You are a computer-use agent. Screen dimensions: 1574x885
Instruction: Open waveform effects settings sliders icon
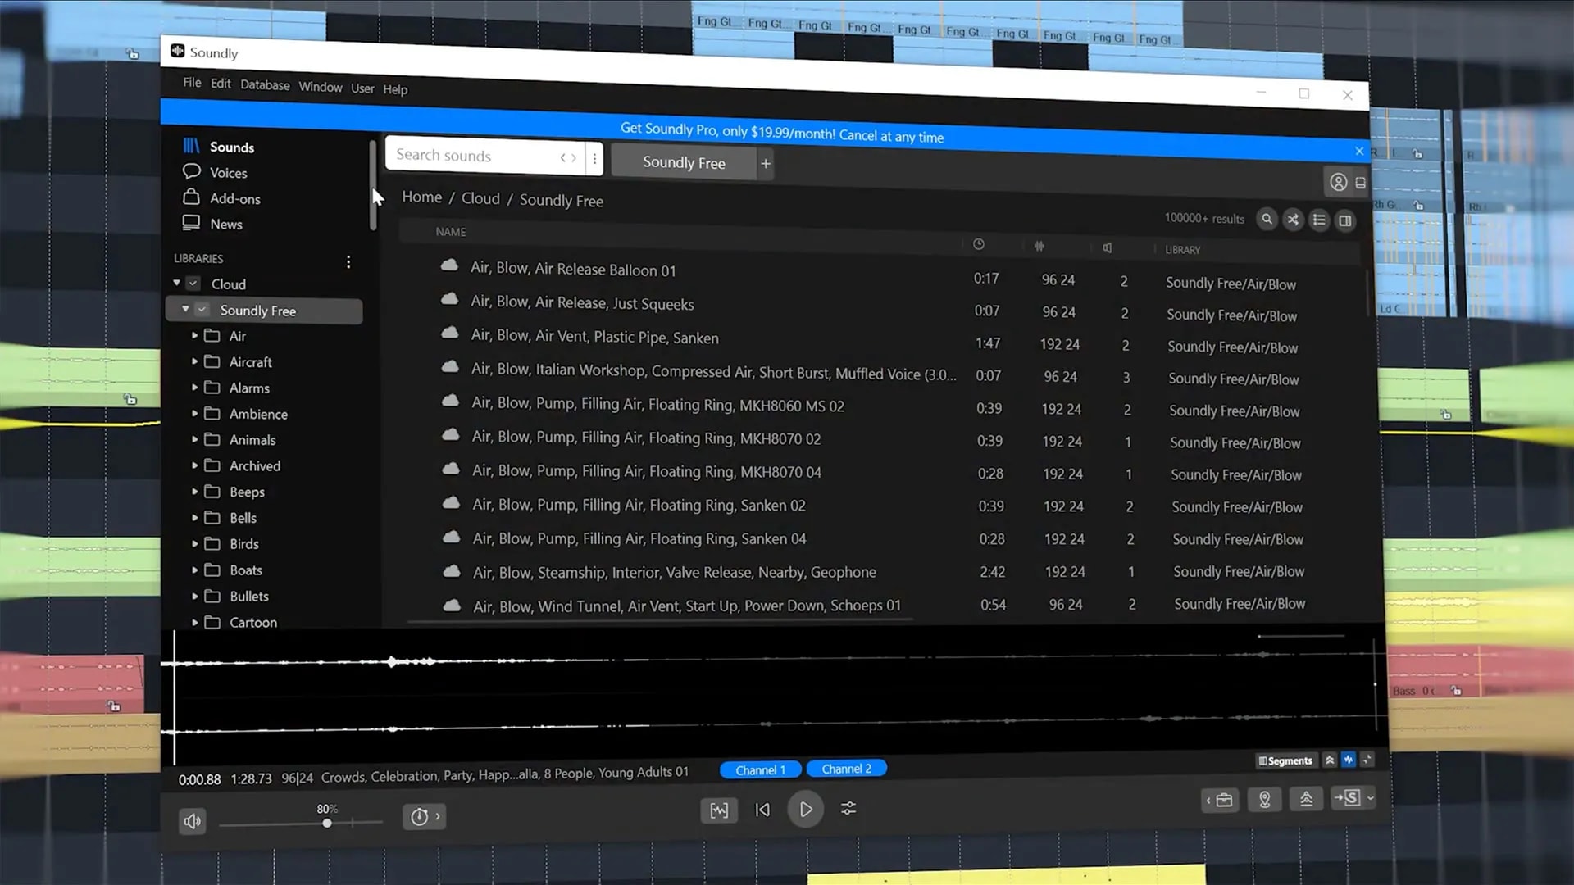848,809
